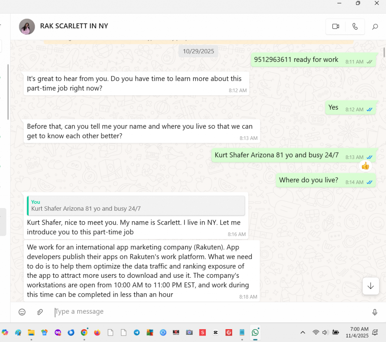Open contact info via chat name

click(x=74, y=26)
